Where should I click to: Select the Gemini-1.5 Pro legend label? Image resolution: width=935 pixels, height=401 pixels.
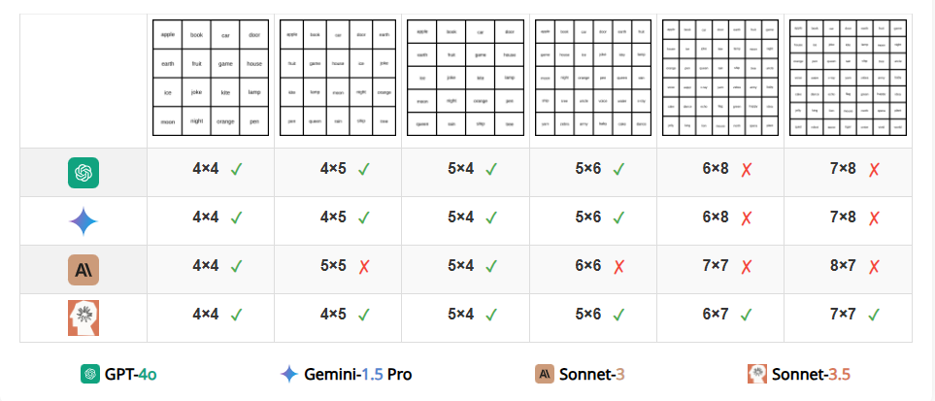click(x=357, y=375)
